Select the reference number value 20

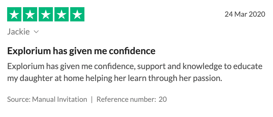tap(163, 99)
